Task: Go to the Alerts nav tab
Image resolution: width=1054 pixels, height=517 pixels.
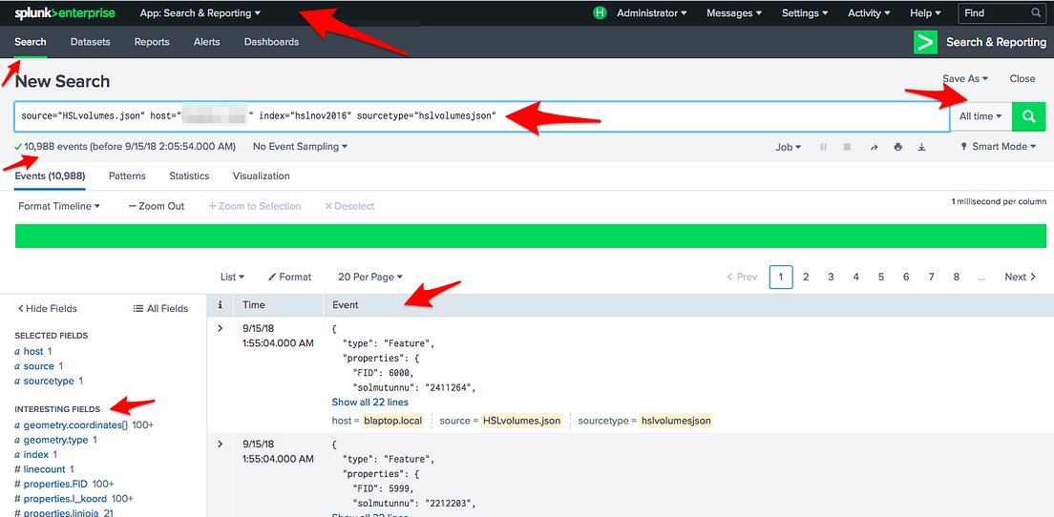Action: tap(206, 42)
